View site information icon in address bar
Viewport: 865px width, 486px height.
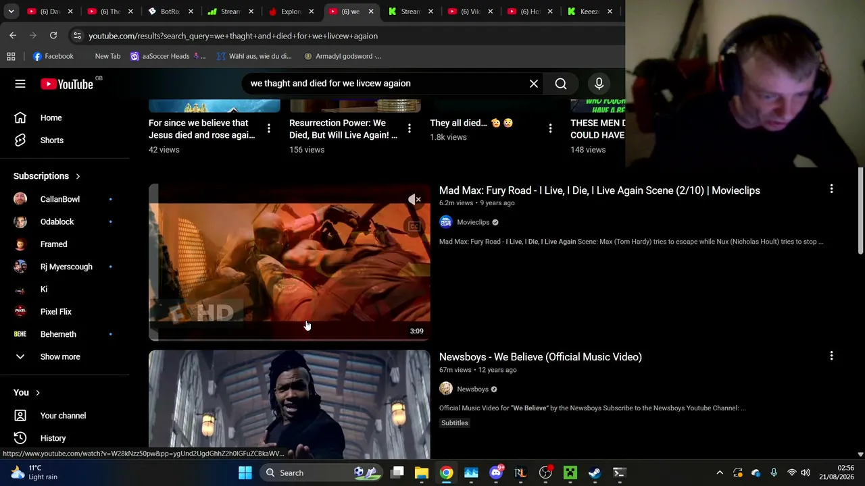(x=77, y=36)
